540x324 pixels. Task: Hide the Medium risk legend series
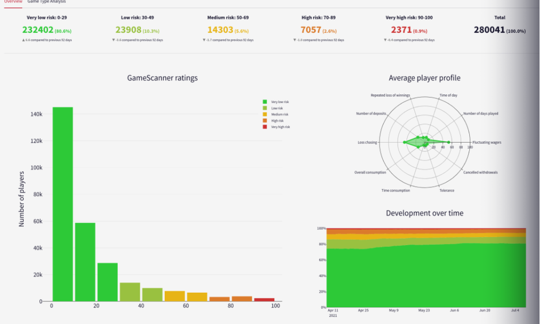[x=279, y=114]
